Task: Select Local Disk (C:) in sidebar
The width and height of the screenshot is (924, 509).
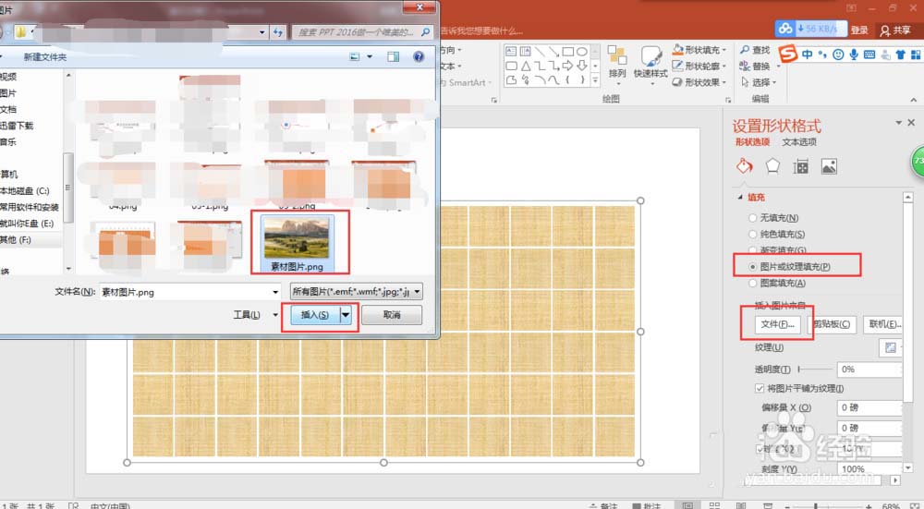Action: [x=25, y=191]
